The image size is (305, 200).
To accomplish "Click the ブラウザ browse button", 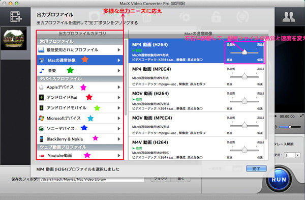I will pyautogui.click(x=161, y=179).
